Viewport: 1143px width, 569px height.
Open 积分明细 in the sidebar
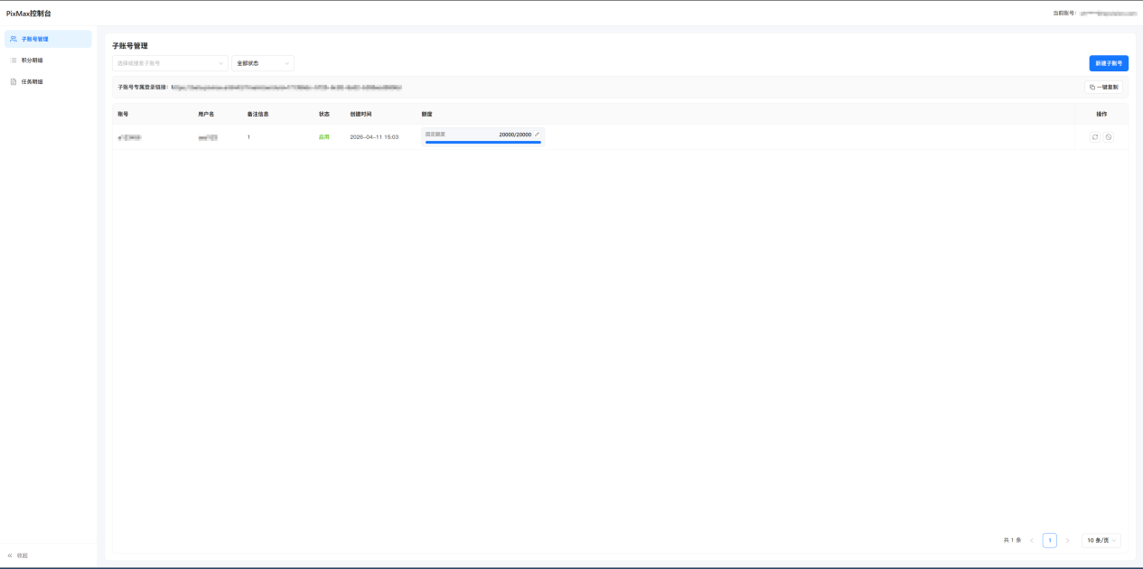tap(48, 61)
